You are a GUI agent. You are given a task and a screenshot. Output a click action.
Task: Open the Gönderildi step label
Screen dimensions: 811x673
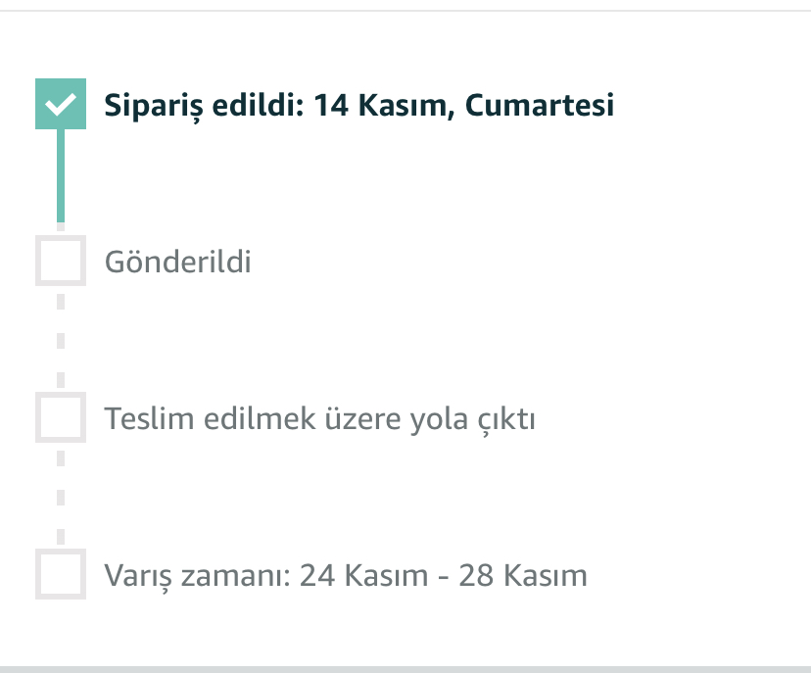click(x=177, y=262)
